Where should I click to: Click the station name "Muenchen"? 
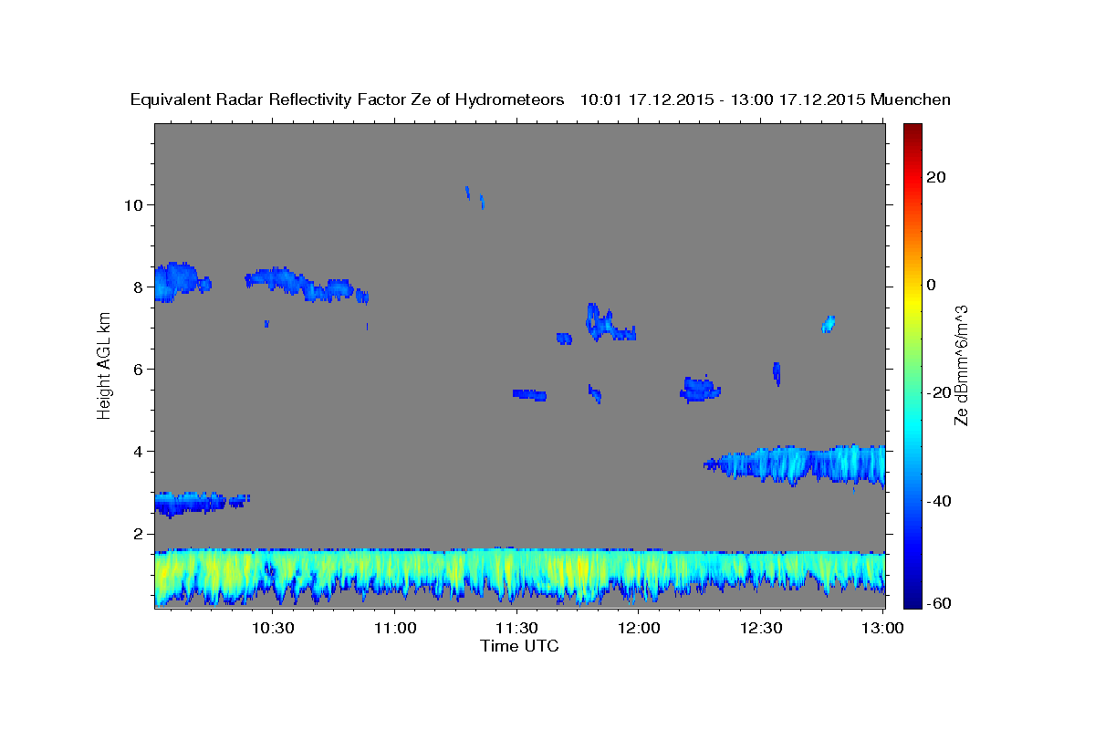tap(912, 99)
